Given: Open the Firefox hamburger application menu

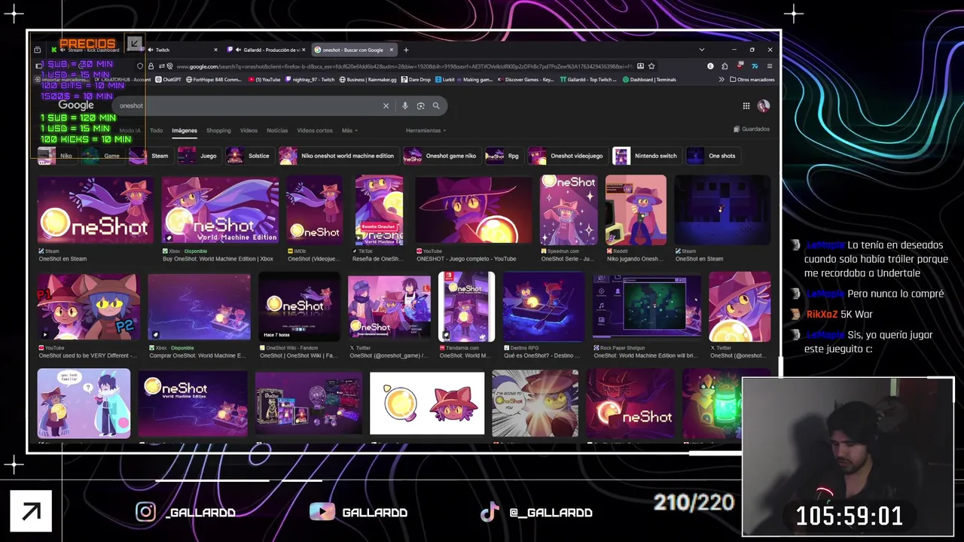Looking at the screenshot, I should tap(769, 66).
